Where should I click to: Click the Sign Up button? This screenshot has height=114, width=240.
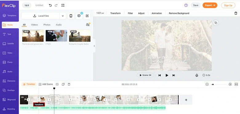coord(228,5)
